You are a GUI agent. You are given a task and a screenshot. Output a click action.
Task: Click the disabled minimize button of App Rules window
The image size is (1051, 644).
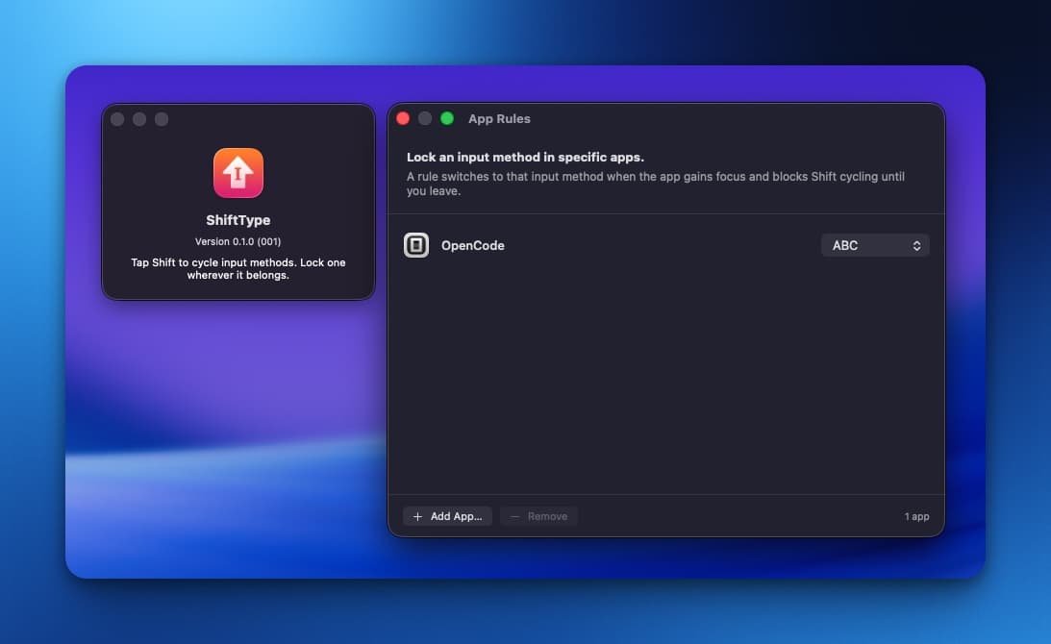425,118
